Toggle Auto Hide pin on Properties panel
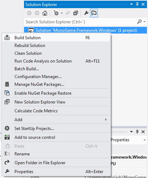This screenshot has width=148, height=178. [137, 132]
